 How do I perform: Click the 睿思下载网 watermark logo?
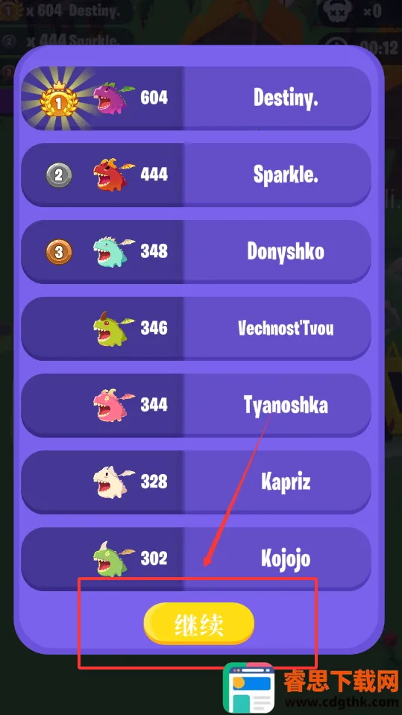coord(312,687)
